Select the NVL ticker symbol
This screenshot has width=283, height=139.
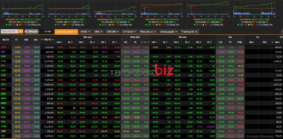(x=3, y=108)
